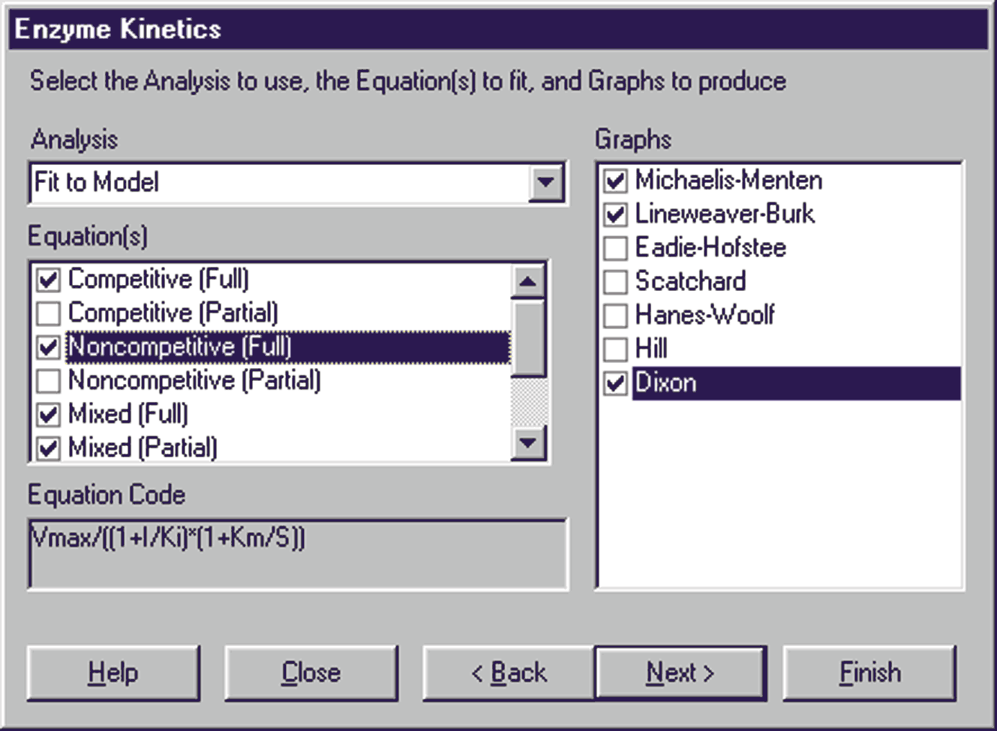Select the Hanes-Woolf graph label

[705, 315]
